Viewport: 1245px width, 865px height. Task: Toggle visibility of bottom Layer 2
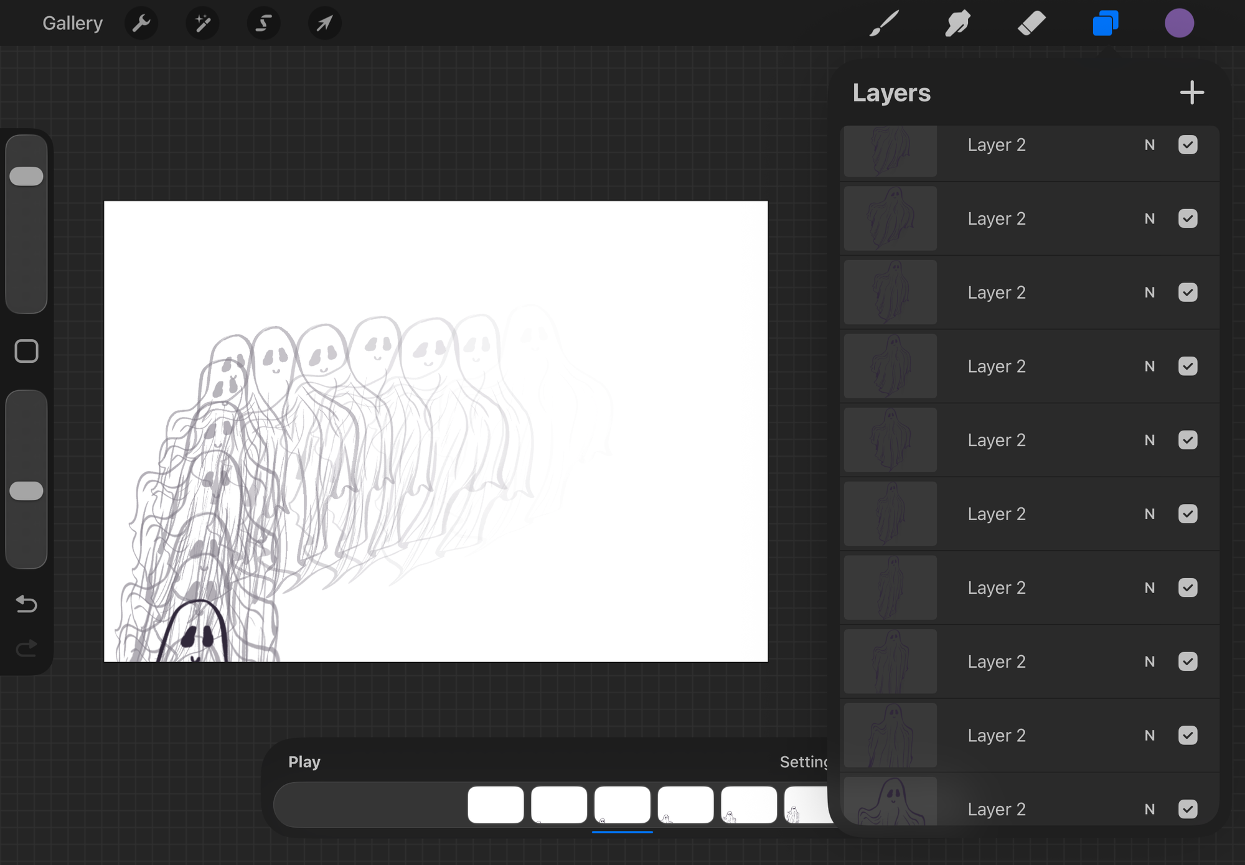(x=1188, y=809)
